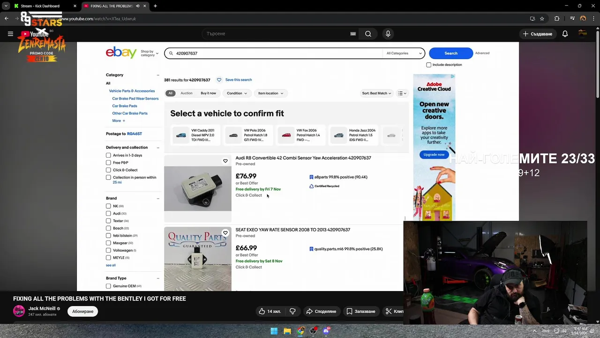Viewport: 600px width, 338px height.
Task: Open the tab search chevron
Action: [x=6, y=6]
